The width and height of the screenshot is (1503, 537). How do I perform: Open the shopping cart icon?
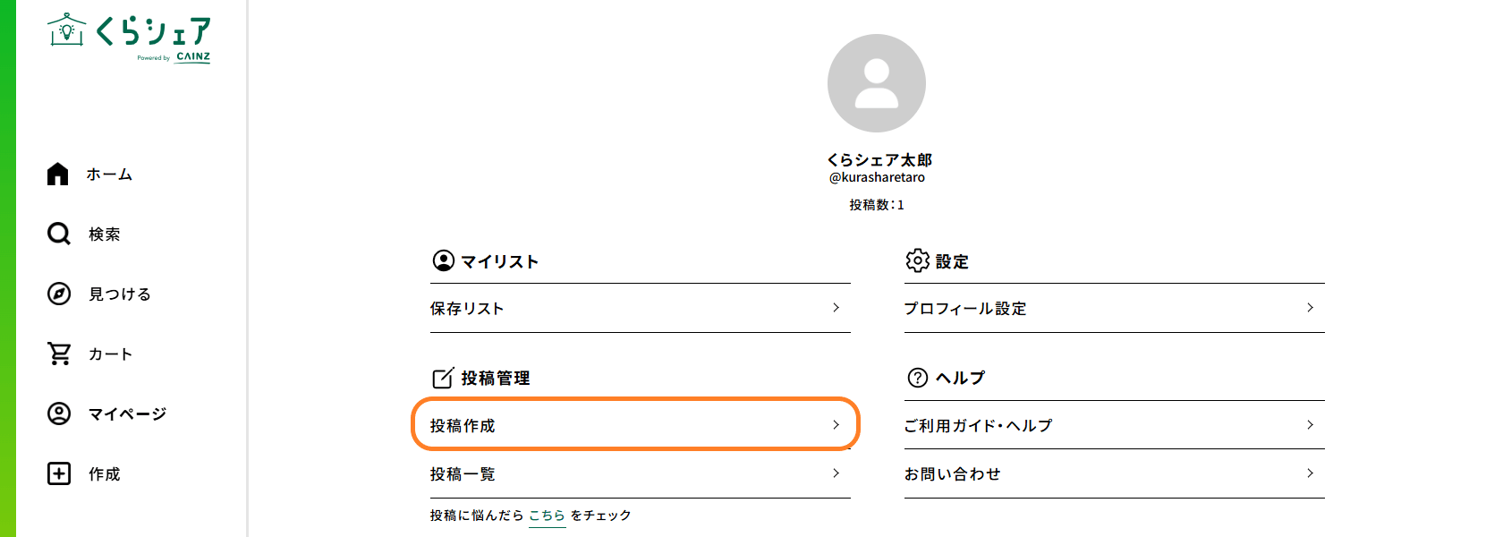[59, 354]
